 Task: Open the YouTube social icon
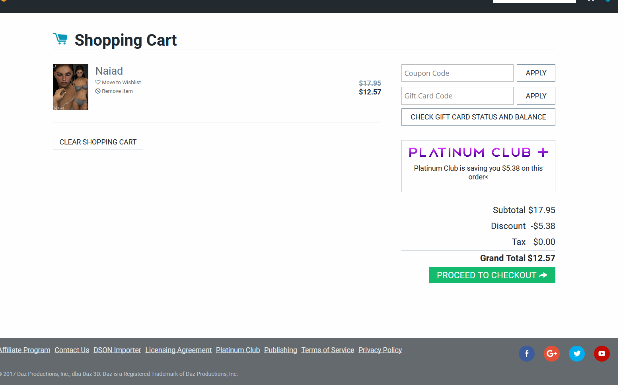602,354
